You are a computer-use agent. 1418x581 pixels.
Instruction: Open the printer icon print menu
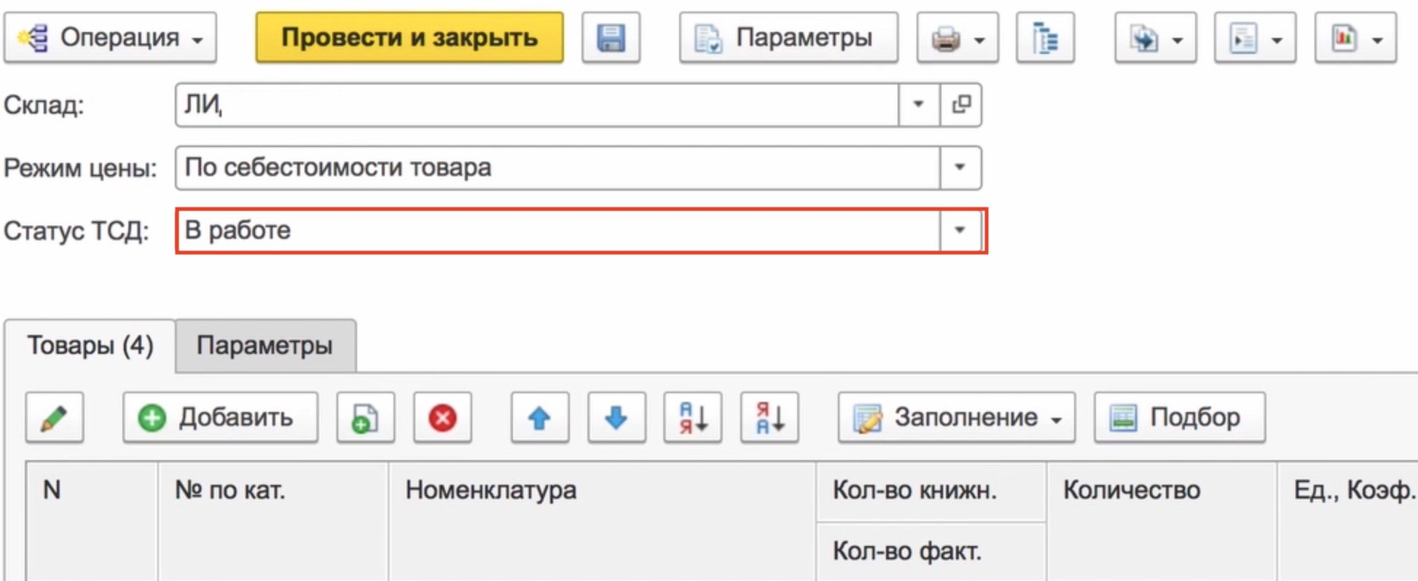(957, 37)
